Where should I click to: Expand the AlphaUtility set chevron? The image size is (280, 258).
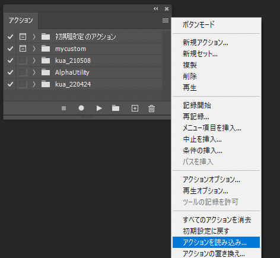34,72
